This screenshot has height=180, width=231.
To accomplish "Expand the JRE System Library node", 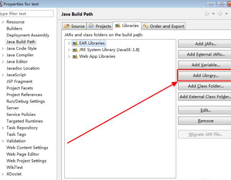I will (69, 50).
